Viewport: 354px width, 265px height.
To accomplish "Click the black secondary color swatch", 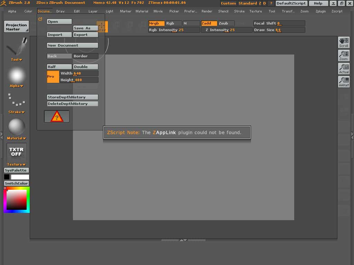I will coord(7,177).
